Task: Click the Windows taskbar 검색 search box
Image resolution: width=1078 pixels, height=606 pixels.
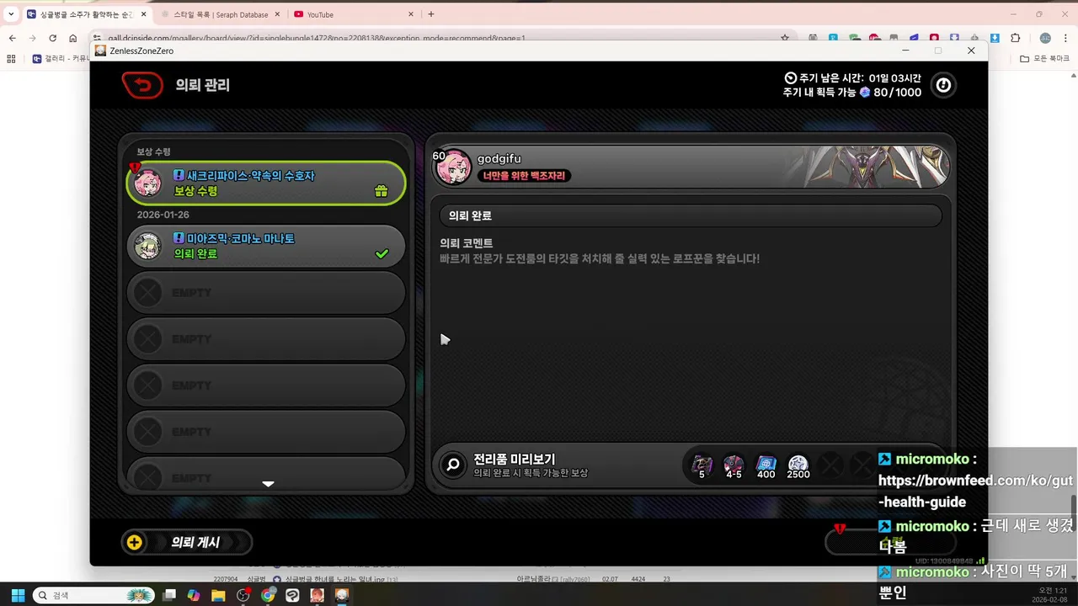Action: pyautogui.click(x=94, y=595)
